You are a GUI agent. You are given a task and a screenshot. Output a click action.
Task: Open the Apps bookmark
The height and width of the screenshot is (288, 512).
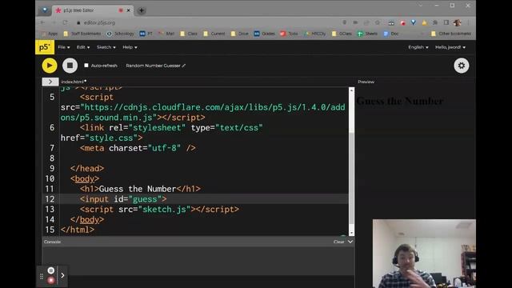(x=50, y=34)
